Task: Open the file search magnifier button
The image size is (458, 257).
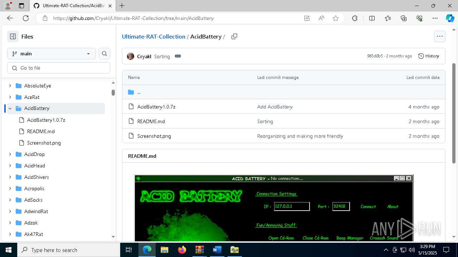Action: pos(104,54)
